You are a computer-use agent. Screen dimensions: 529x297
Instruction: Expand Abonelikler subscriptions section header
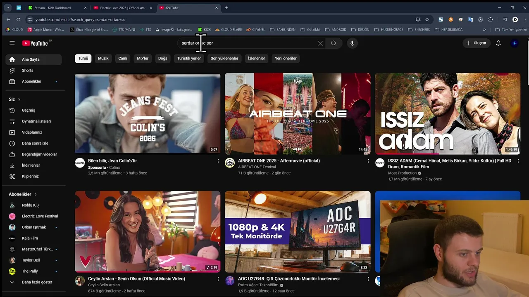23,194
